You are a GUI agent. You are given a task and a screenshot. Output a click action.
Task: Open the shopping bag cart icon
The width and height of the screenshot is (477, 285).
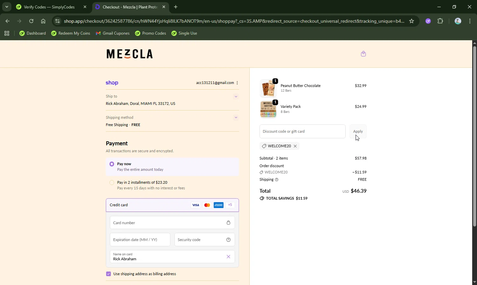point(363,54)
